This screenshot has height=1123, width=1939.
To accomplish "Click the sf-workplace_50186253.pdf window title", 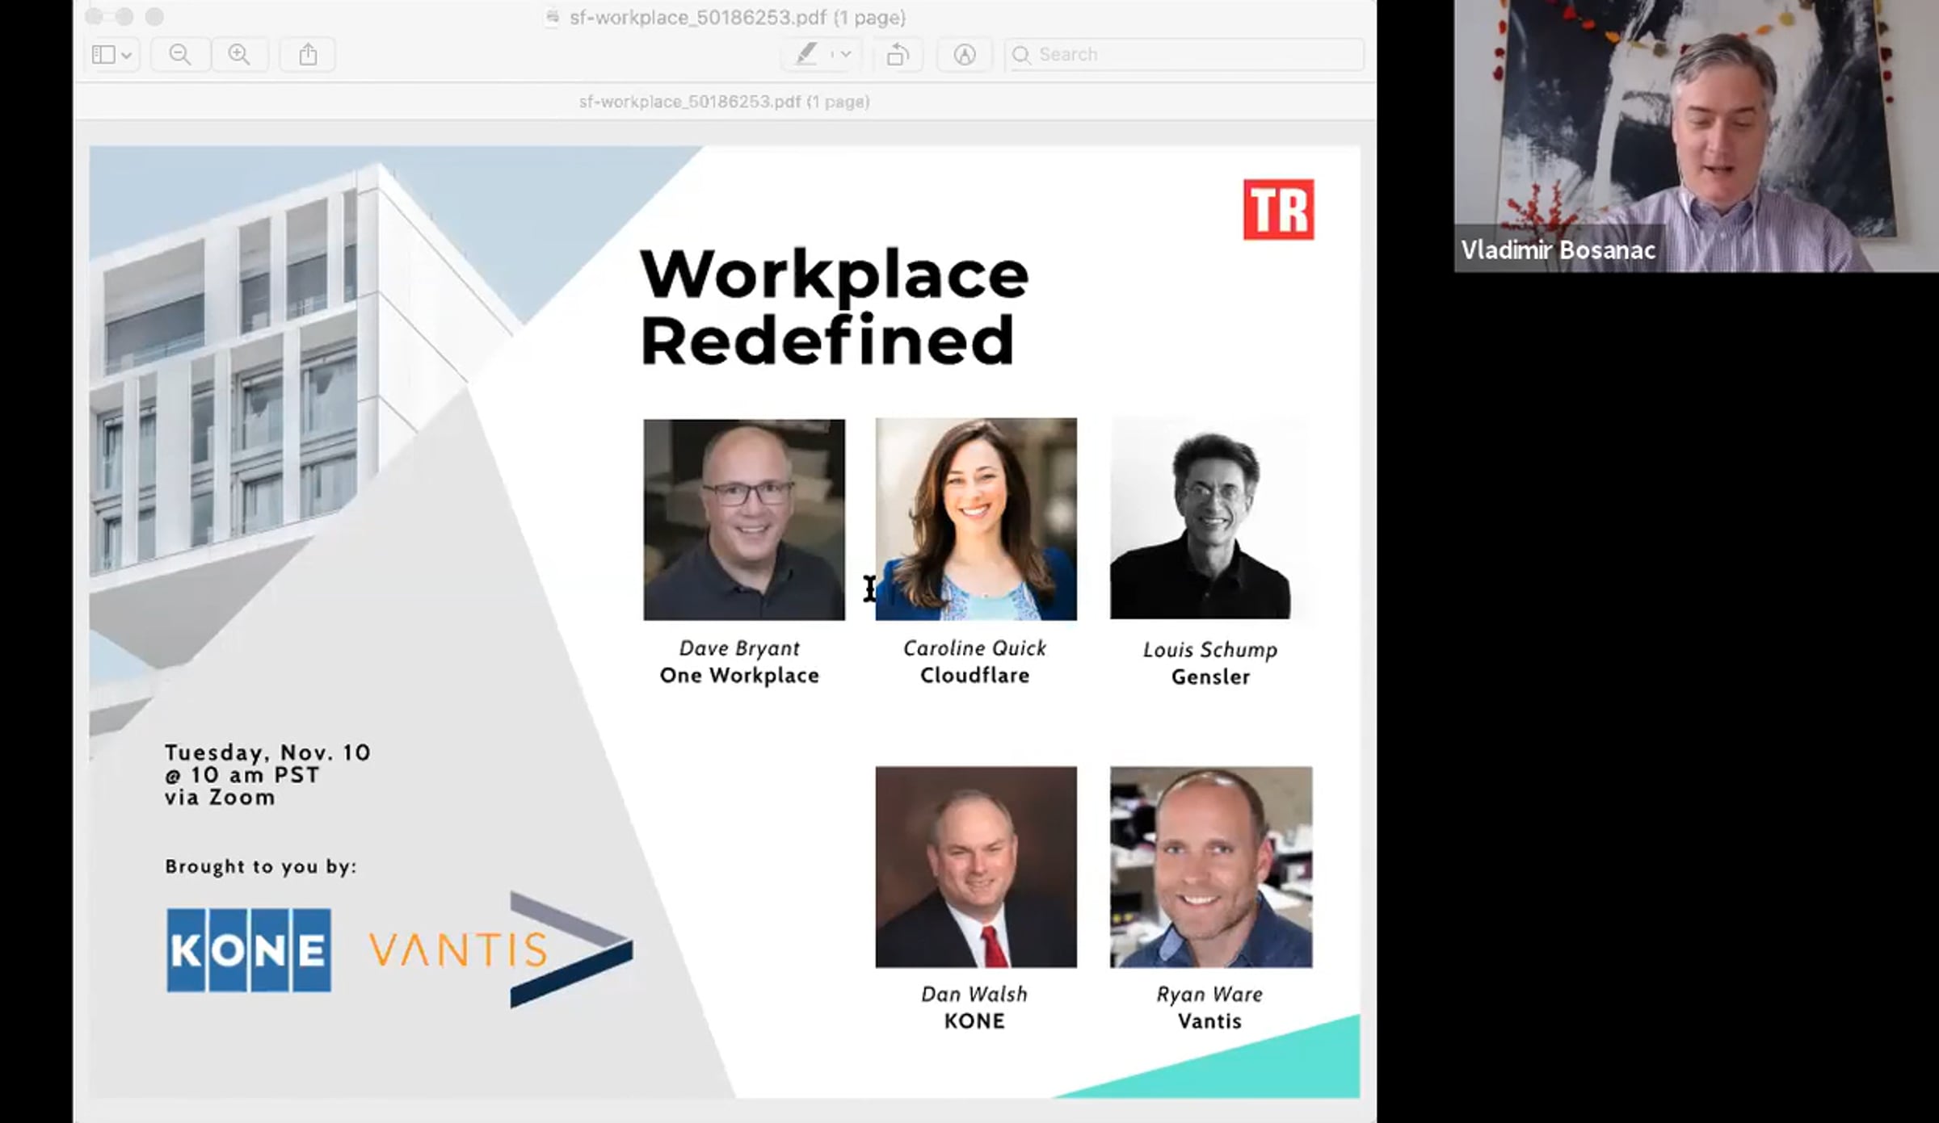I will click(737, 18).
